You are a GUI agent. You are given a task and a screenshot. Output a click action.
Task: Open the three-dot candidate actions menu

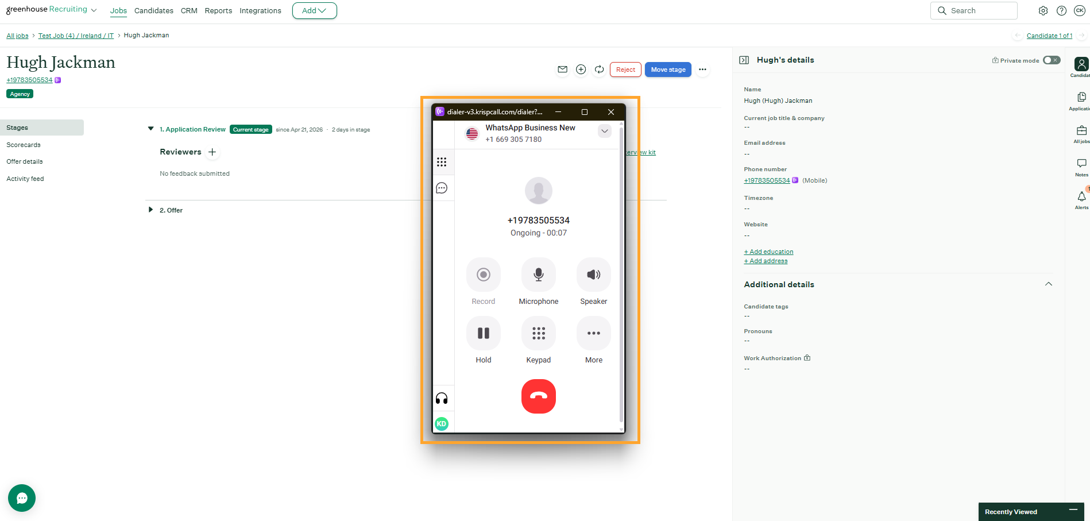[702, 70]
